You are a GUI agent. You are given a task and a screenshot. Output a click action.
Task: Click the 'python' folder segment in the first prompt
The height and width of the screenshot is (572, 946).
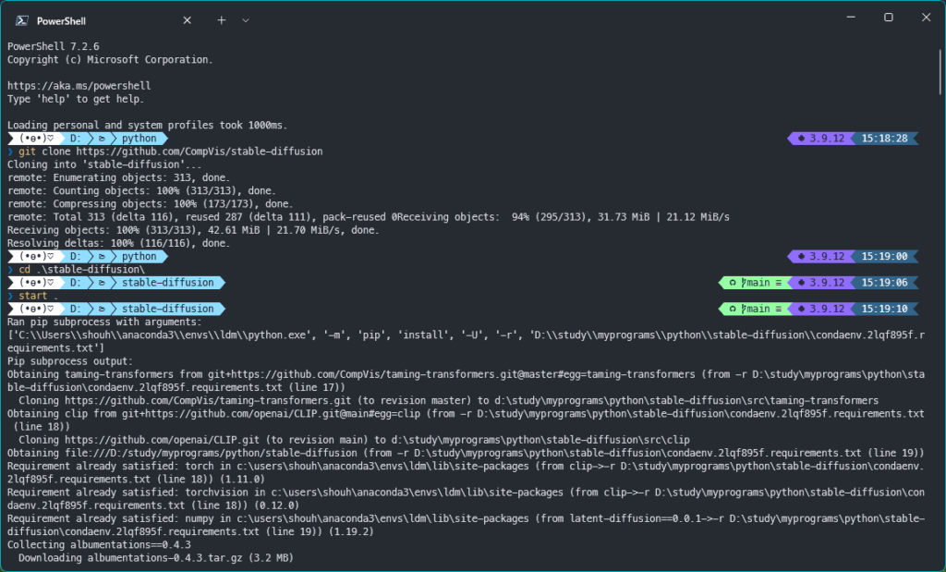(x=139, y=139)
